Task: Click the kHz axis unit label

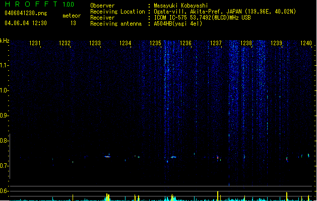Action: tap(5, 41)
